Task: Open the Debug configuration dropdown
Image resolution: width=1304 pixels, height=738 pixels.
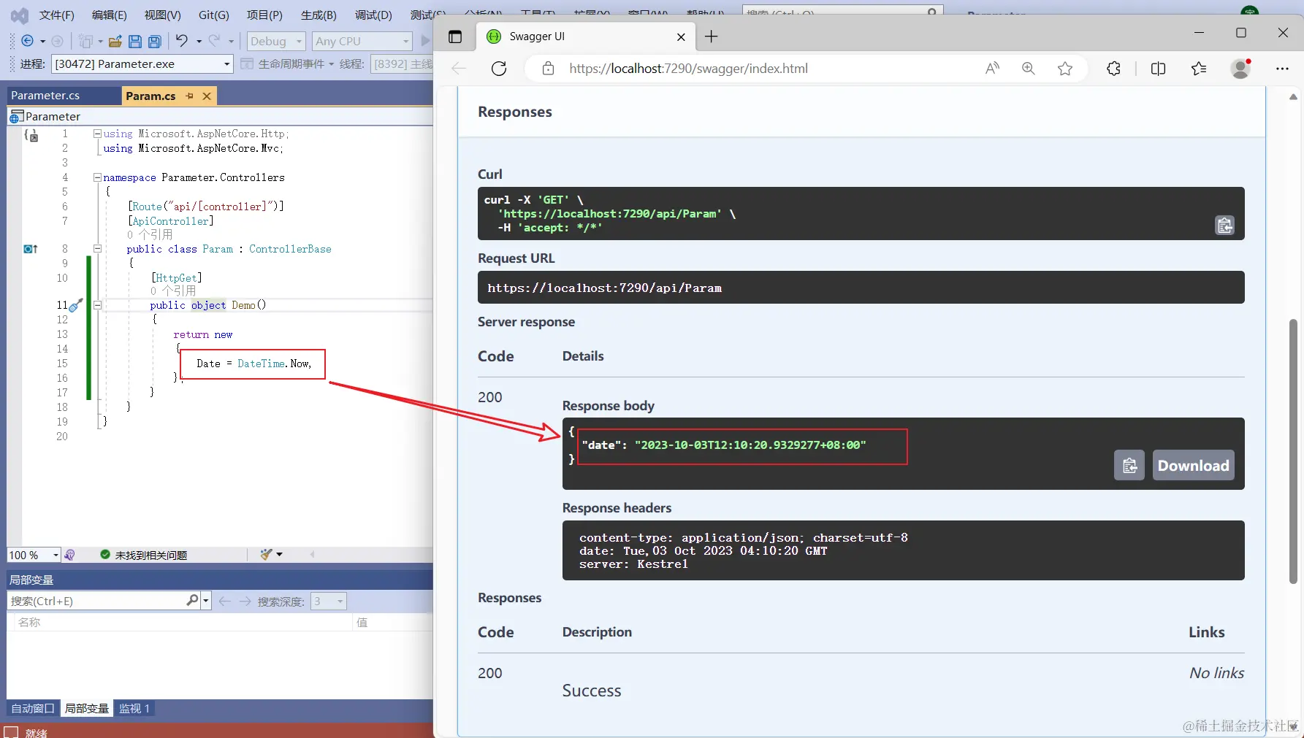Action: tap(275, 42)
